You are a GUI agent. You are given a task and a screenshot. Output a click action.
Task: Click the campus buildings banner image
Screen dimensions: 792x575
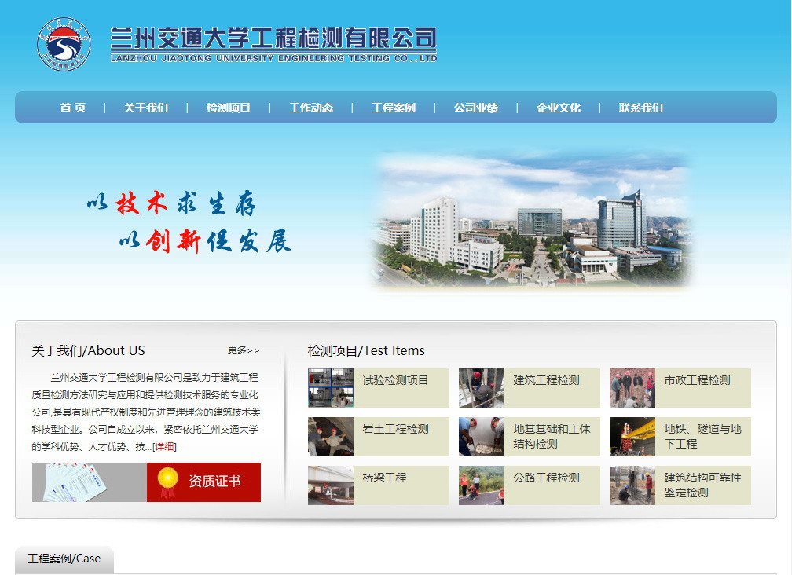click(533, 221)
